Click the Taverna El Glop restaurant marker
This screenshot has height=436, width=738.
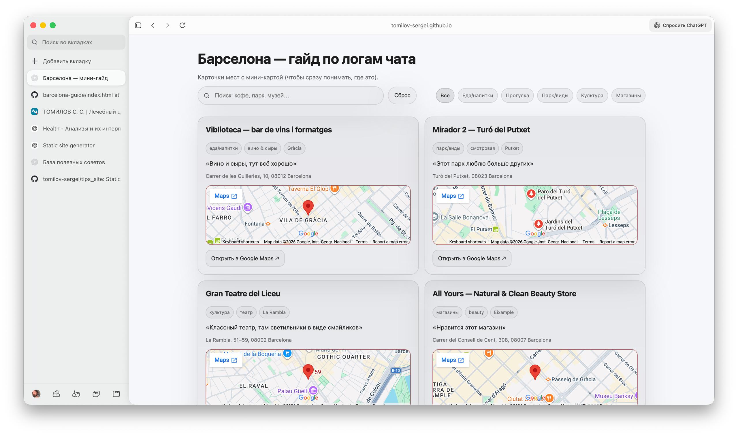coord(335,188)
